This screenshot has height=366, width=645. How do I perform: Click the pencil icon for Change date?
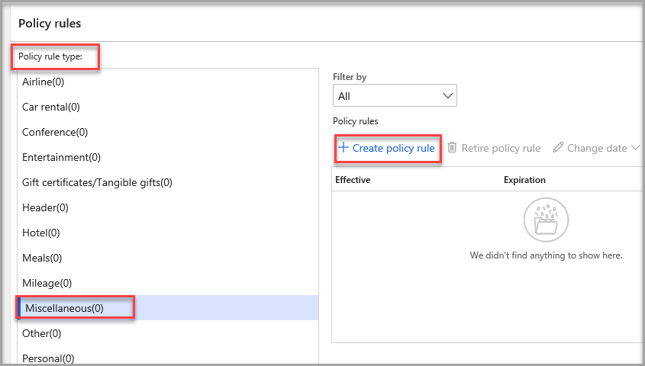point(558,147)
